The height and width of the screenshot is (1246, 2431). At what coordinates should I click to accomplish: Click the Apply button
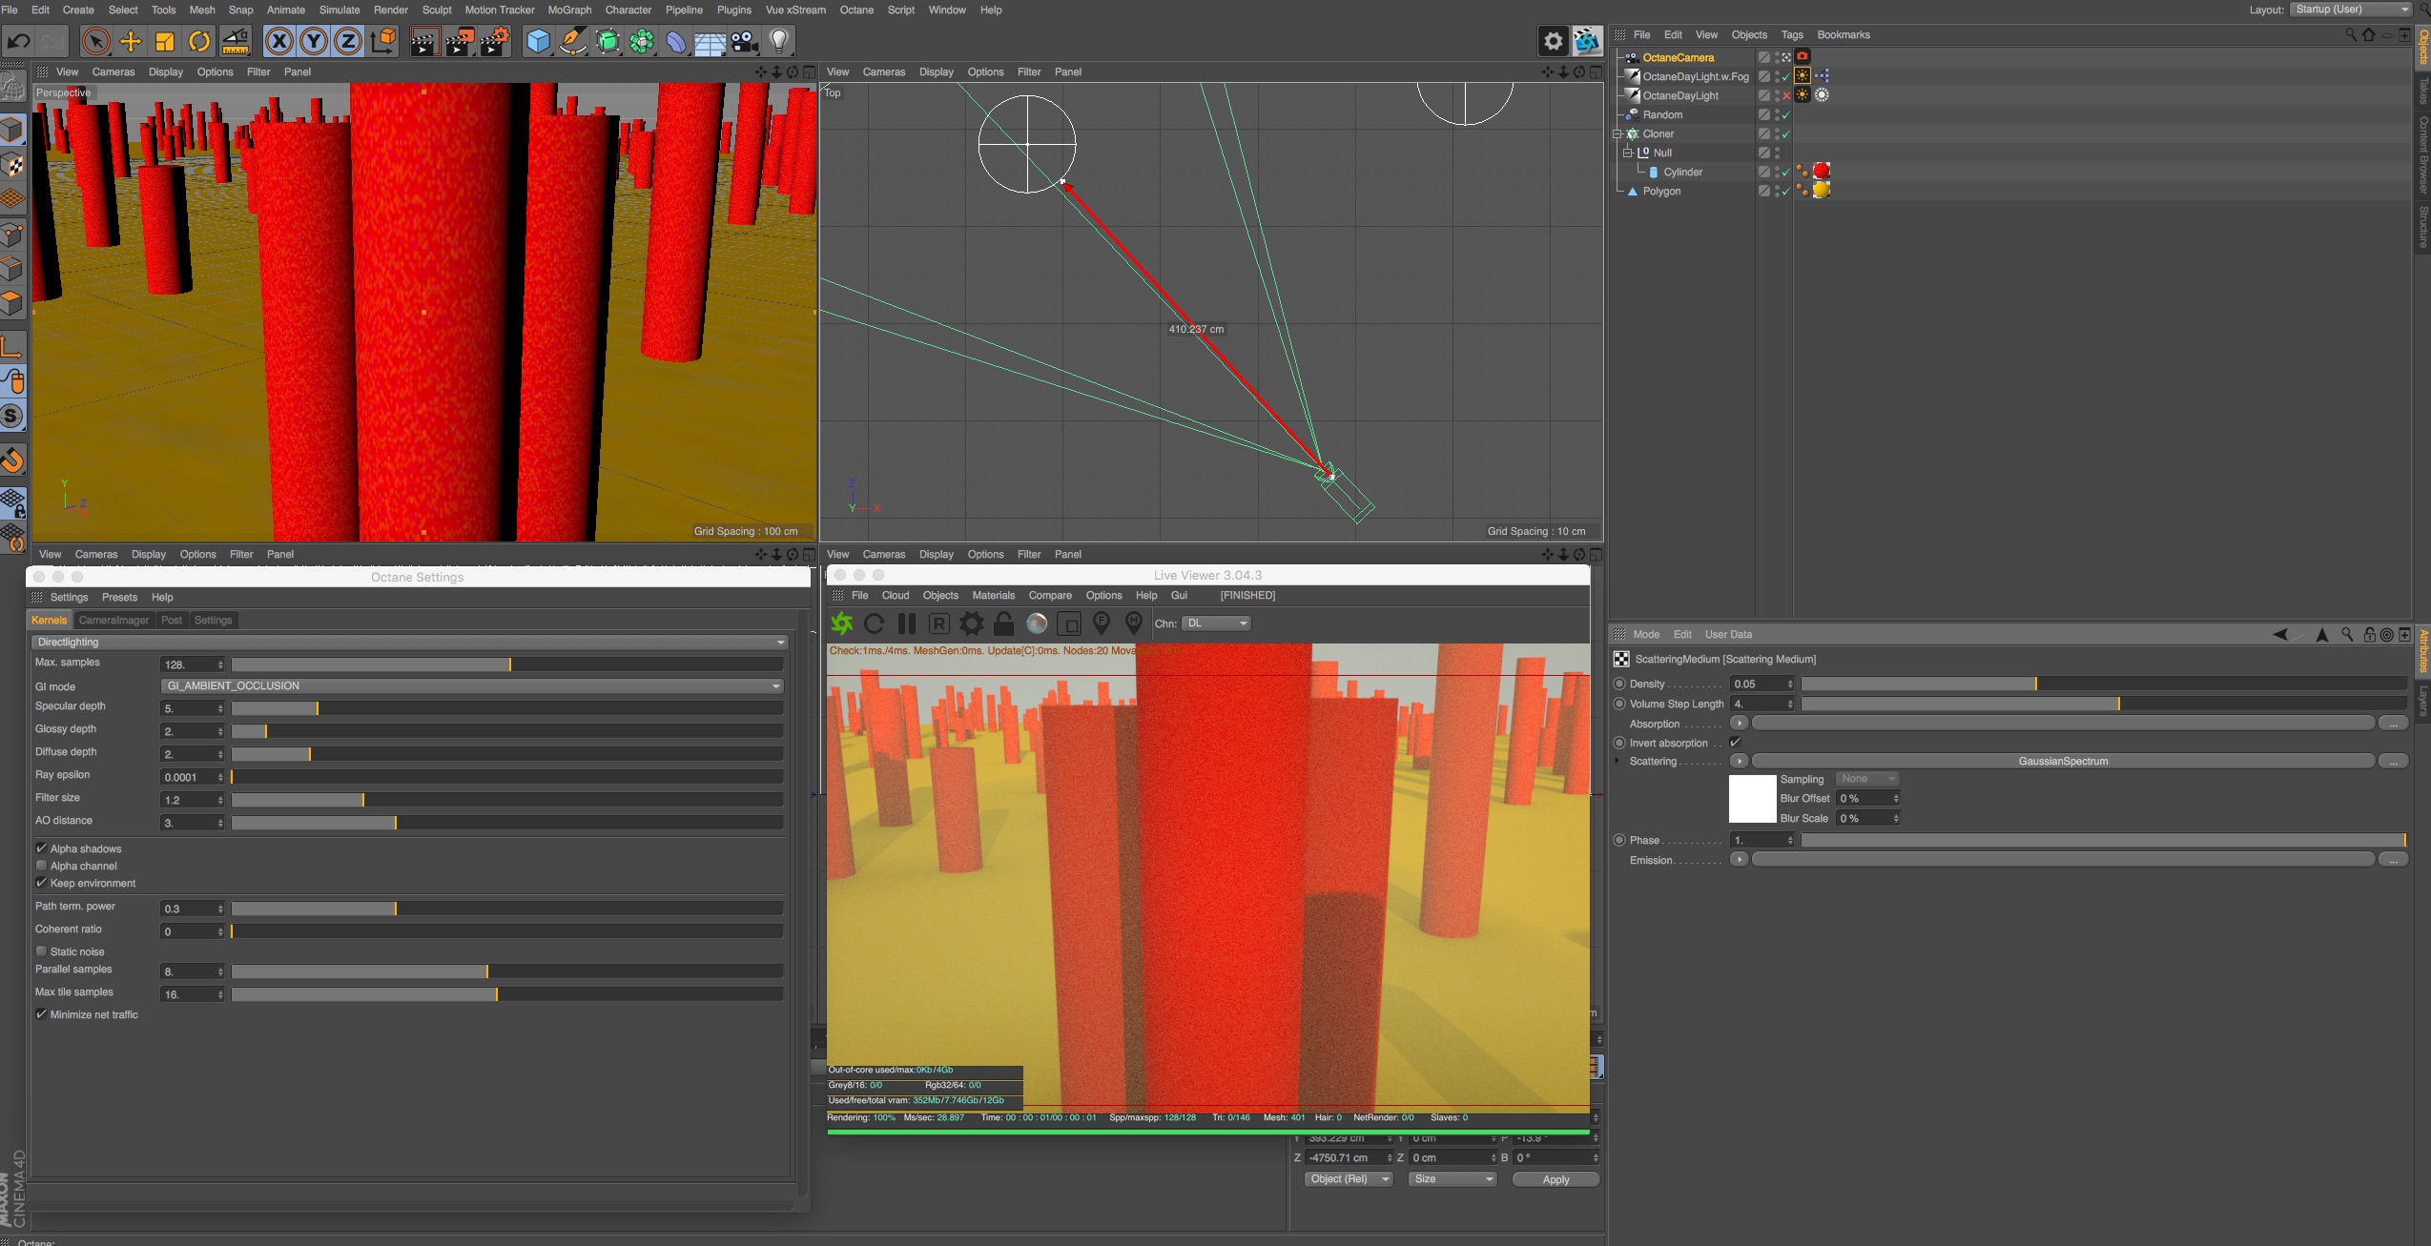tap(1555, 1179)
